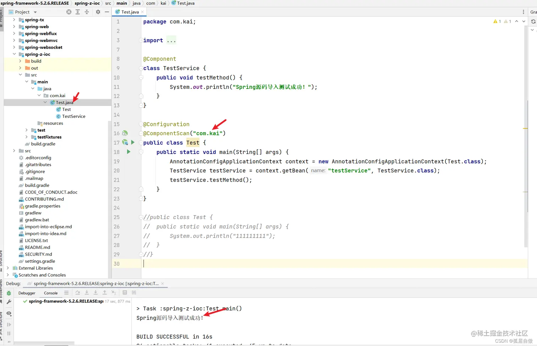Expand the out folder

20,68
